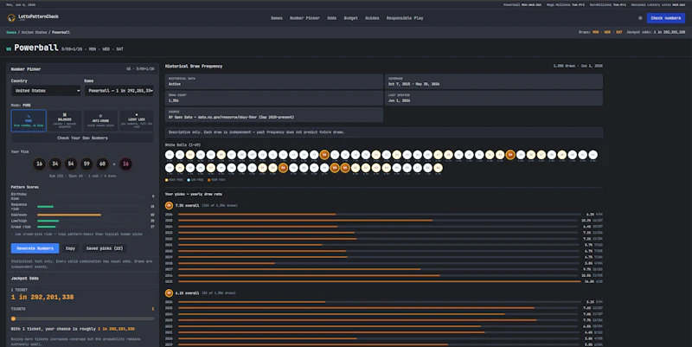Click the US flag badge beside Powerball title
692x347 pixels.
[x=9, y=49]
